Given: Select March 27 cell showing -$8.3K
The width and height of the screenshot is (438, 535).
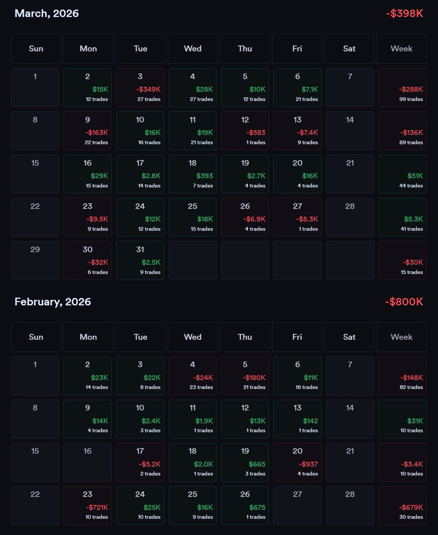Looking at the screenshot, I should click(297, 217).
